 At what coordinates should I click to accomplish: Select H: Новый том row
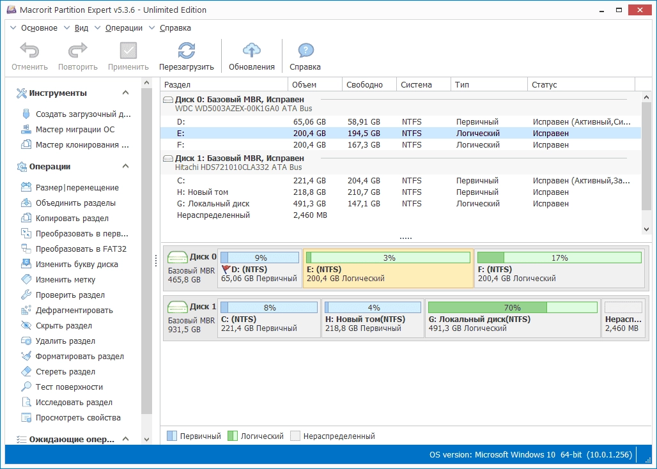pos(401,192)
